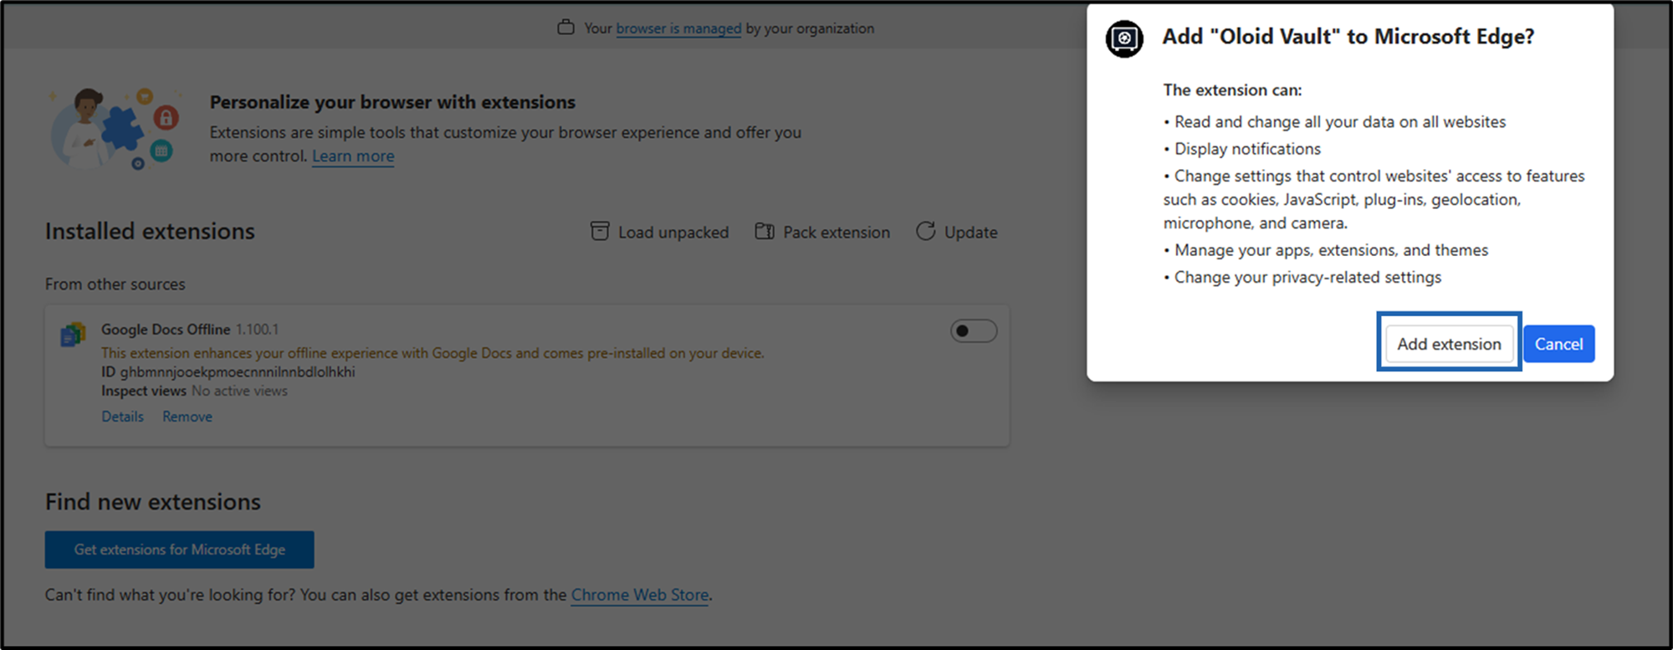Open the Google Docs Offline Details link
The height and width of the screenshot is (650, 1673).
[123, 417]
